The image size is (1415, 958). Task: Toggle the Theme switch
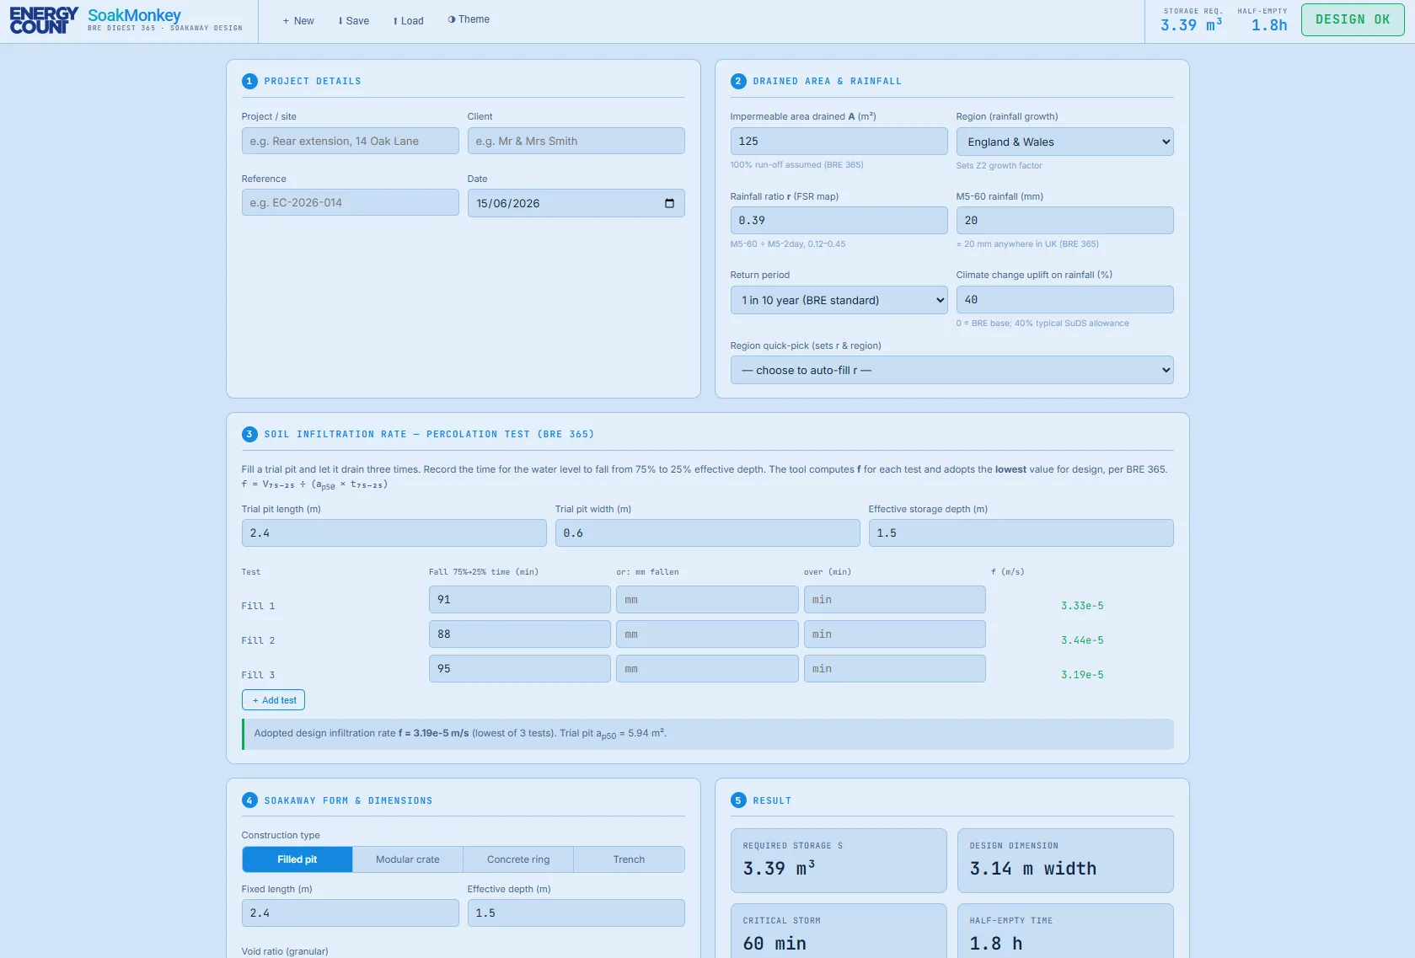(x=469, y=19)
